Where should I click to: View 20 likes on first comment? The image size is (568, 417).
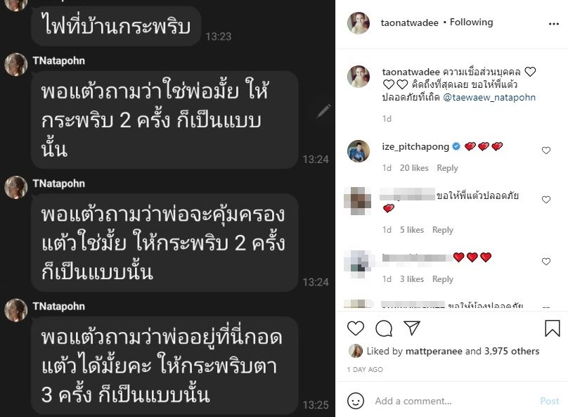(414, 168)
